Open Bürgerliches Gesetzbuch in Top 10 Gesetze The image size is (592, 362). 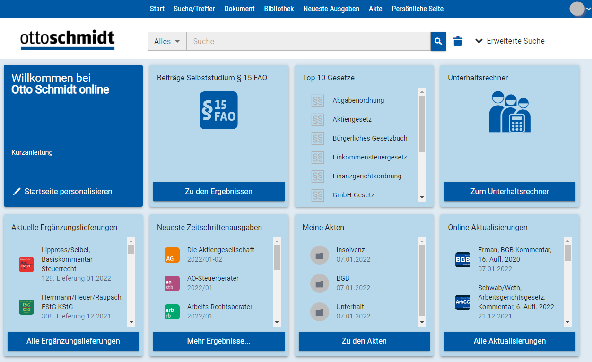coord(370,138)
